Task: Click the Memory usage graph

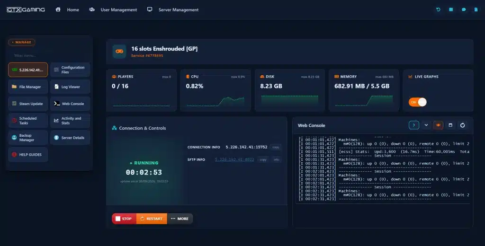Action: tap(364, 101)
